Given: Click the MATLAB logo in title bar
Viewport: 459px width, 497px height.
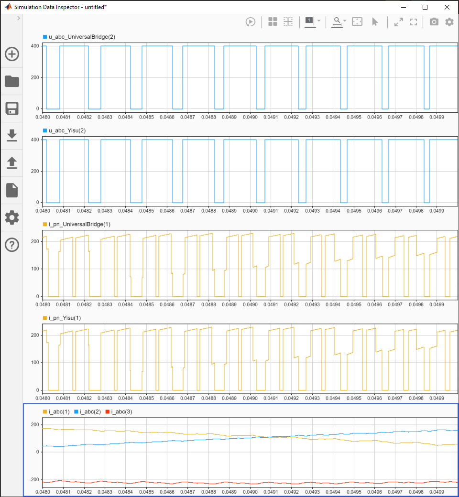Looking at the screenshot, I should [8, 7].
